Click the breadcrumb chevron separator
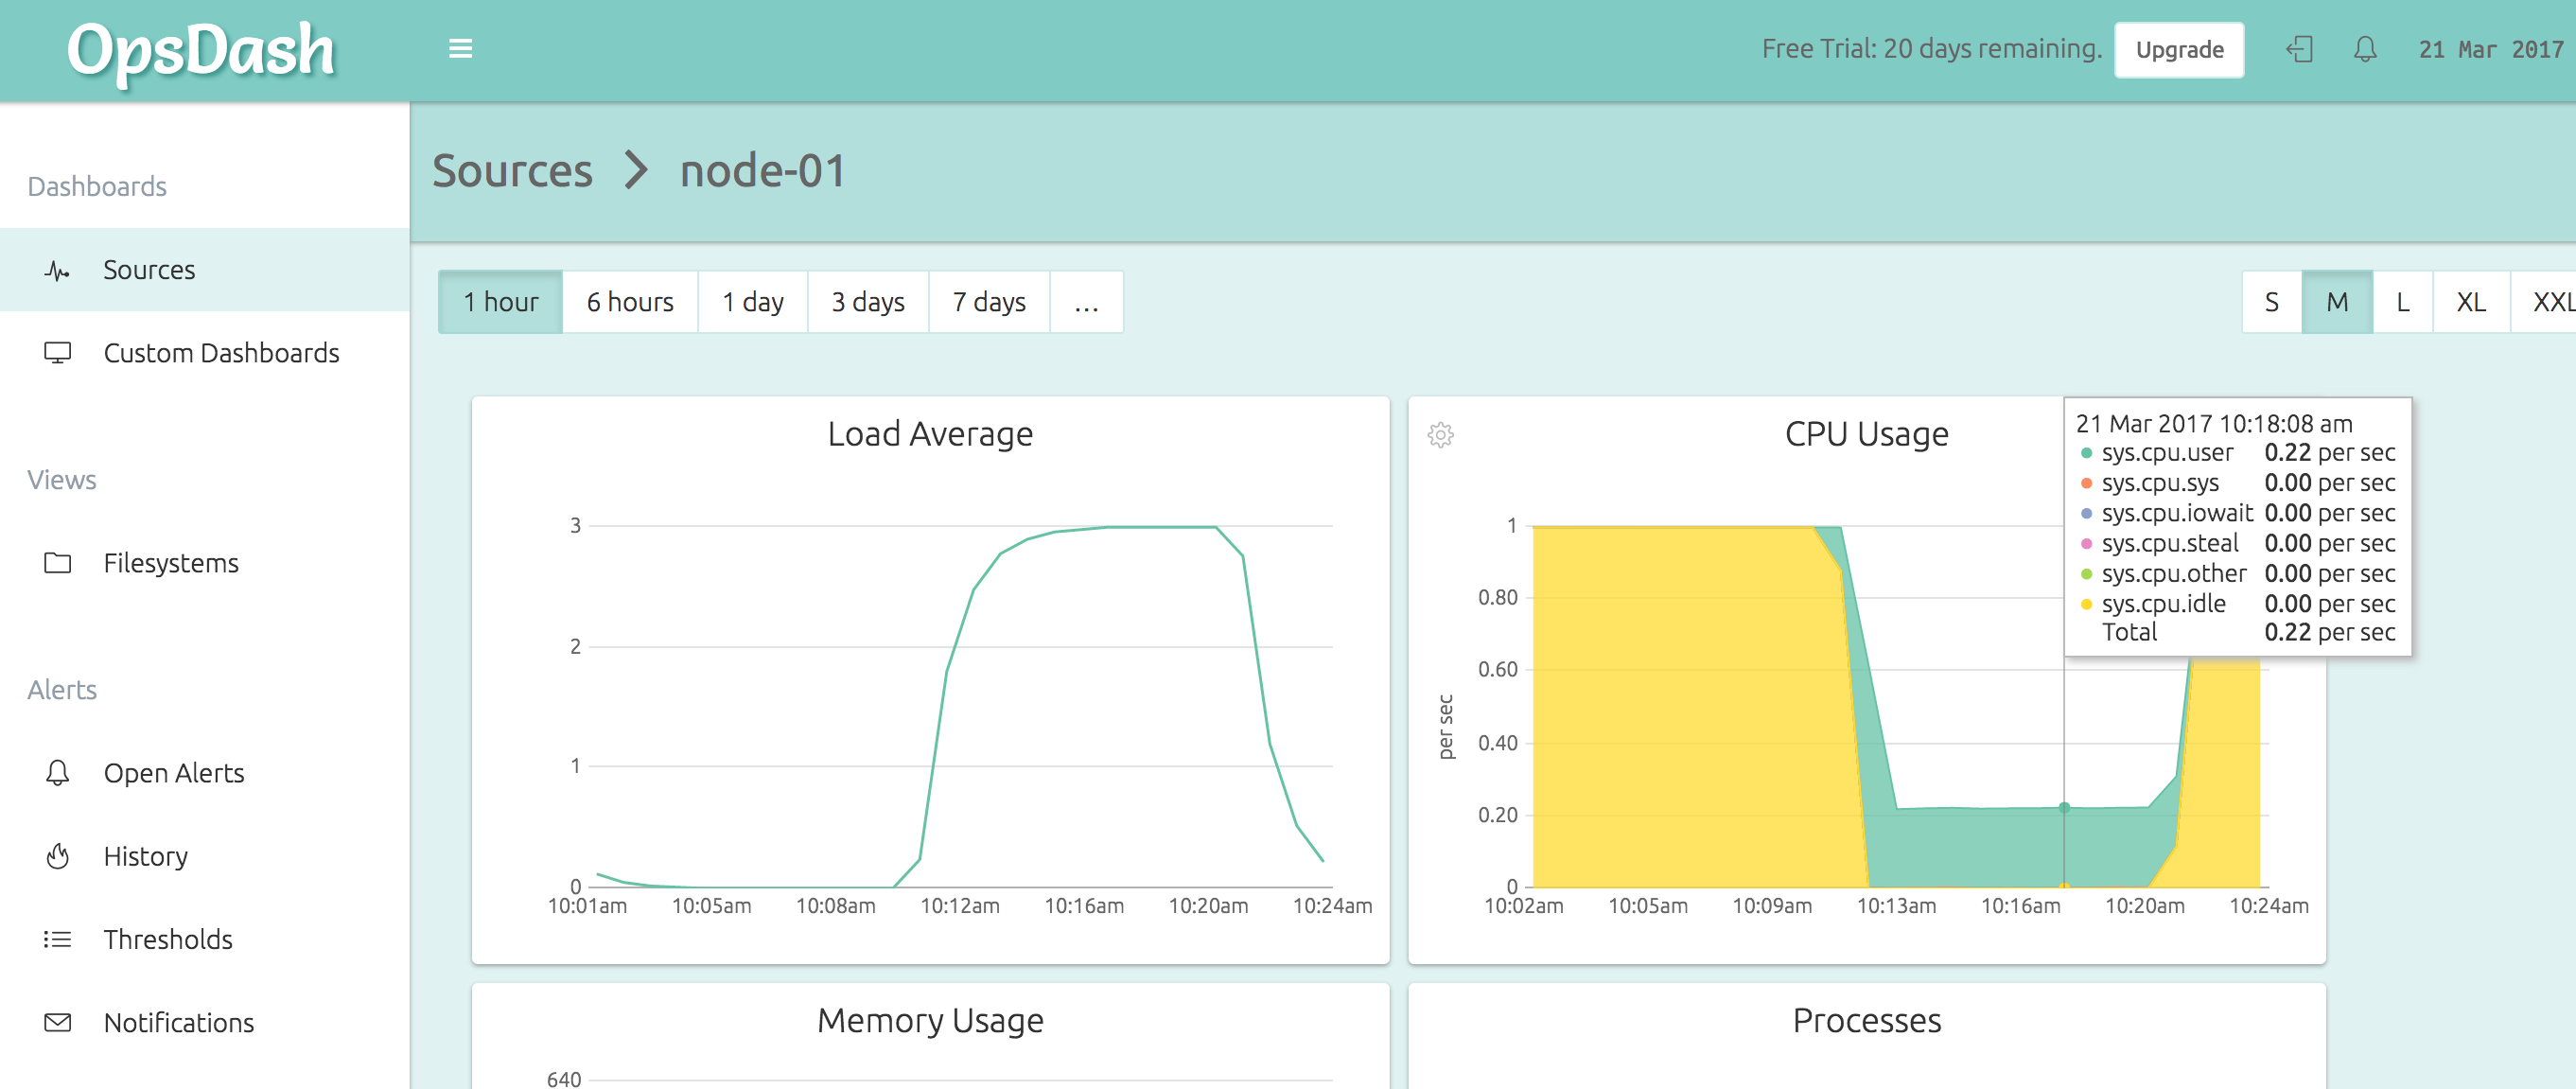 (x=636, y=170)
